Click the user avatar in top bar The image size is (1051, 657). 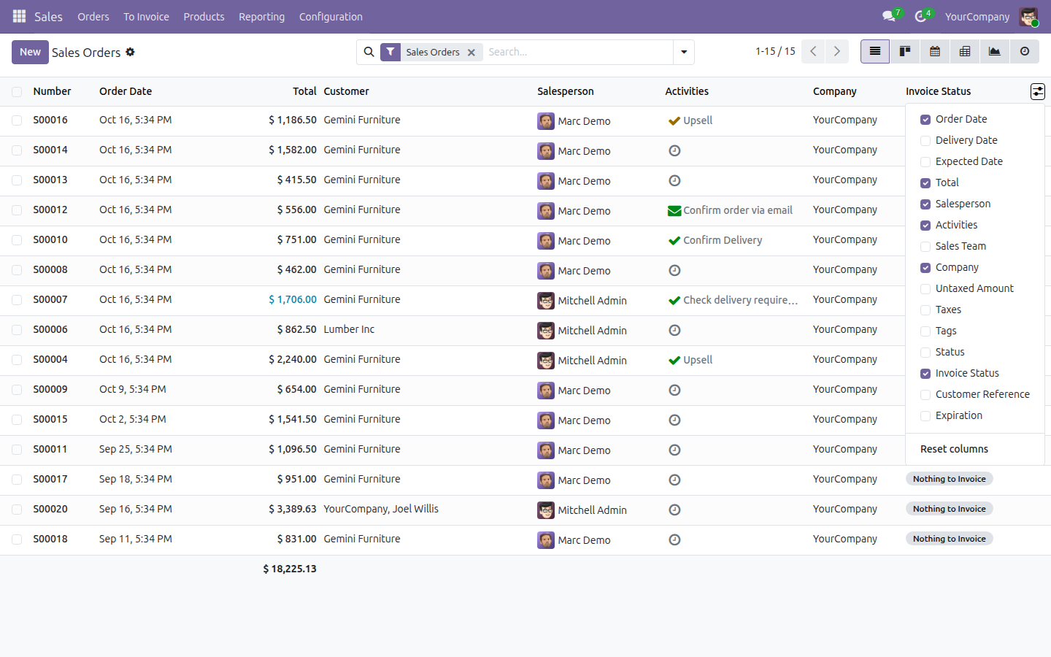(x=1028, y=17)
